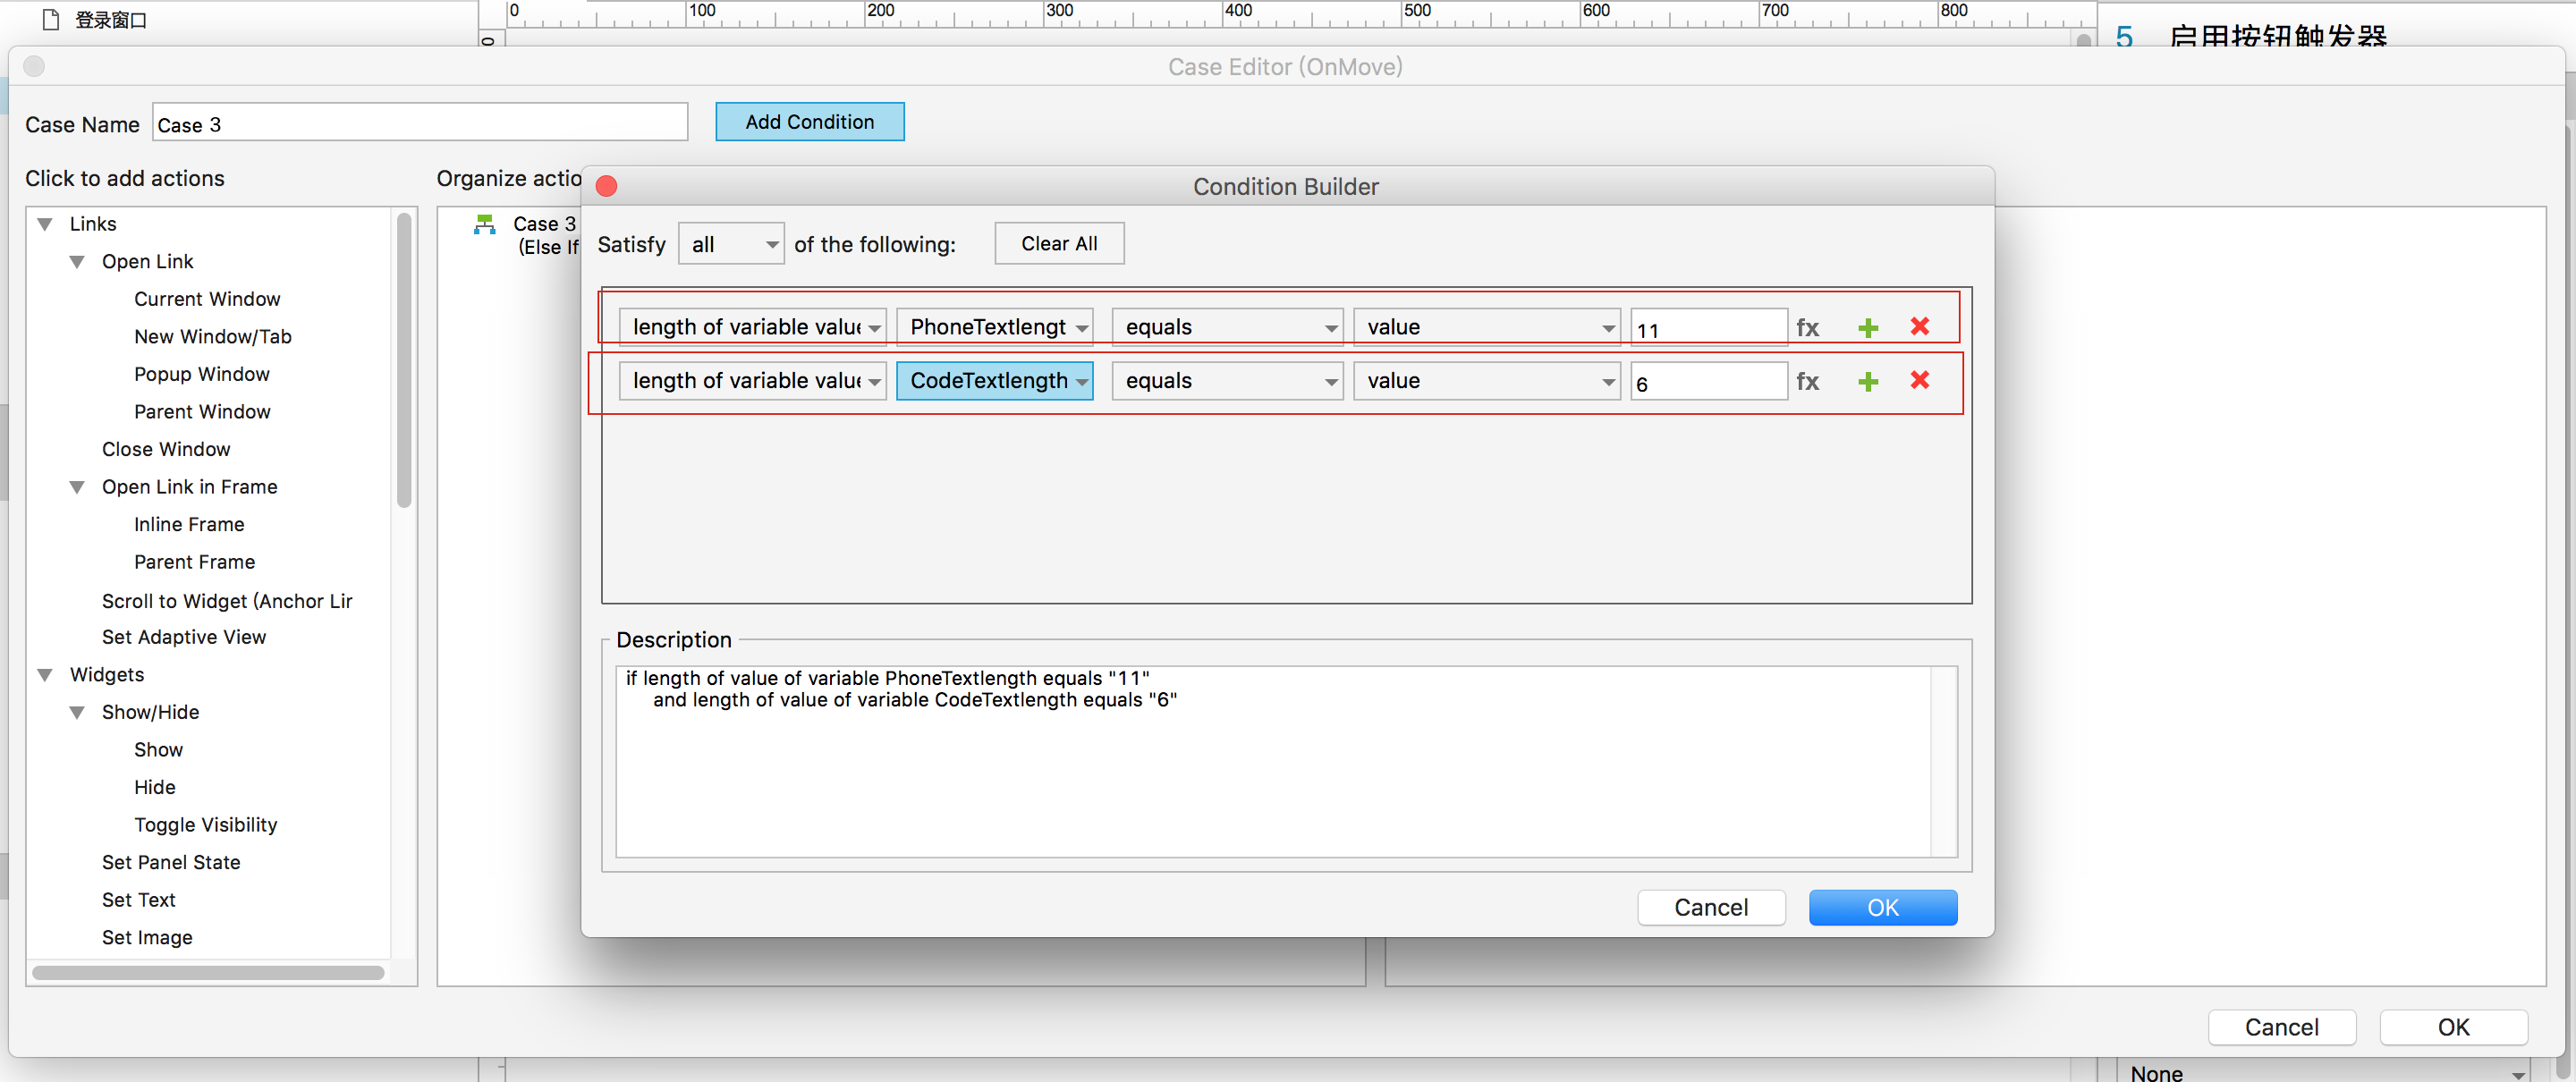Click fx button in PhoneTextlength row
The height and width of the screenshot is (1082, 2576).
(1807, 328)
